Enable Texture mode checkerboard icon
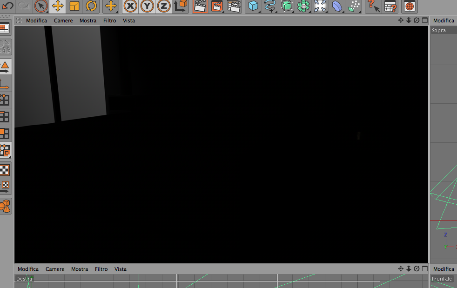This screenshot has width=457, height=288. pos(5,170)
